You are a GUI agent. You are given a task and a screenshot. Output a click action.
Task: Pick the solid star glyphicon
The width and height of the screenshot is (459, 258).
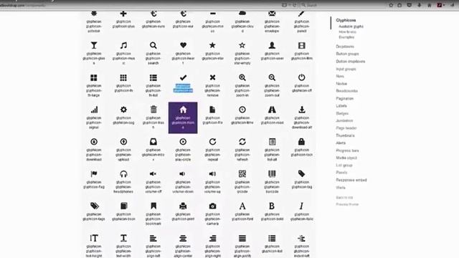pyautogui.click(x=212, y=45)
